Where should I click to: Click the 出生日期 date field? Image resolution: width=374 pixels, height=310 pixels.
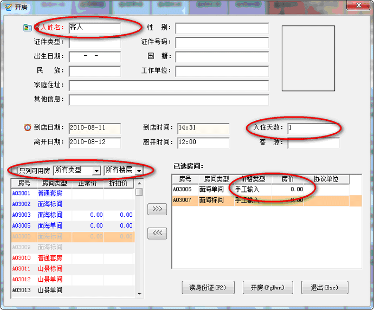point(95,57)
